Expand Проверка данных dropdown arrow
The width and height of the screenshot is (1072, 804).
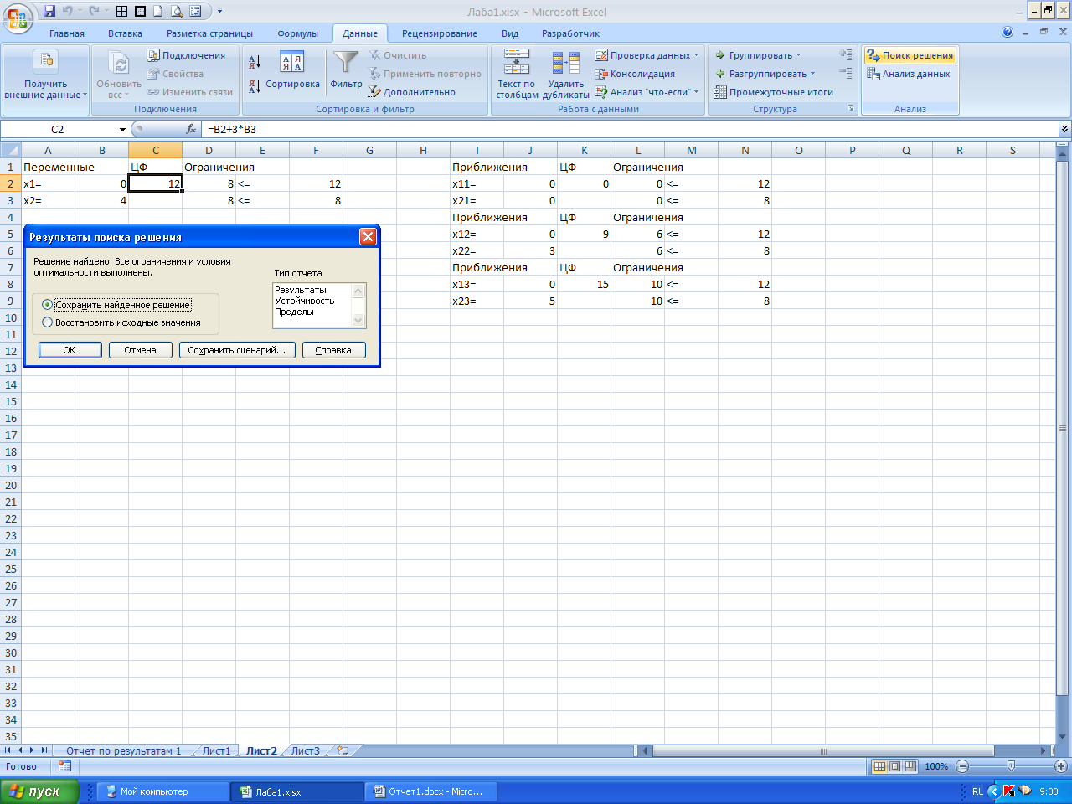[x=696, y=55]
